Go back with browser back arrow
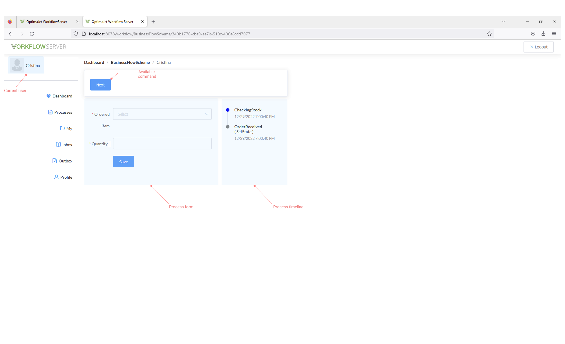565x344 pixels. [x=11, y=34]
